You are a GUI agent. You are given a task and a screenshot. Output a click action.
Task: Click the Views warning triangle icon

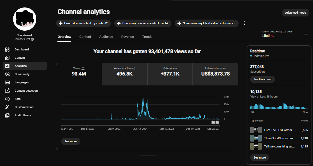(83, 68)
